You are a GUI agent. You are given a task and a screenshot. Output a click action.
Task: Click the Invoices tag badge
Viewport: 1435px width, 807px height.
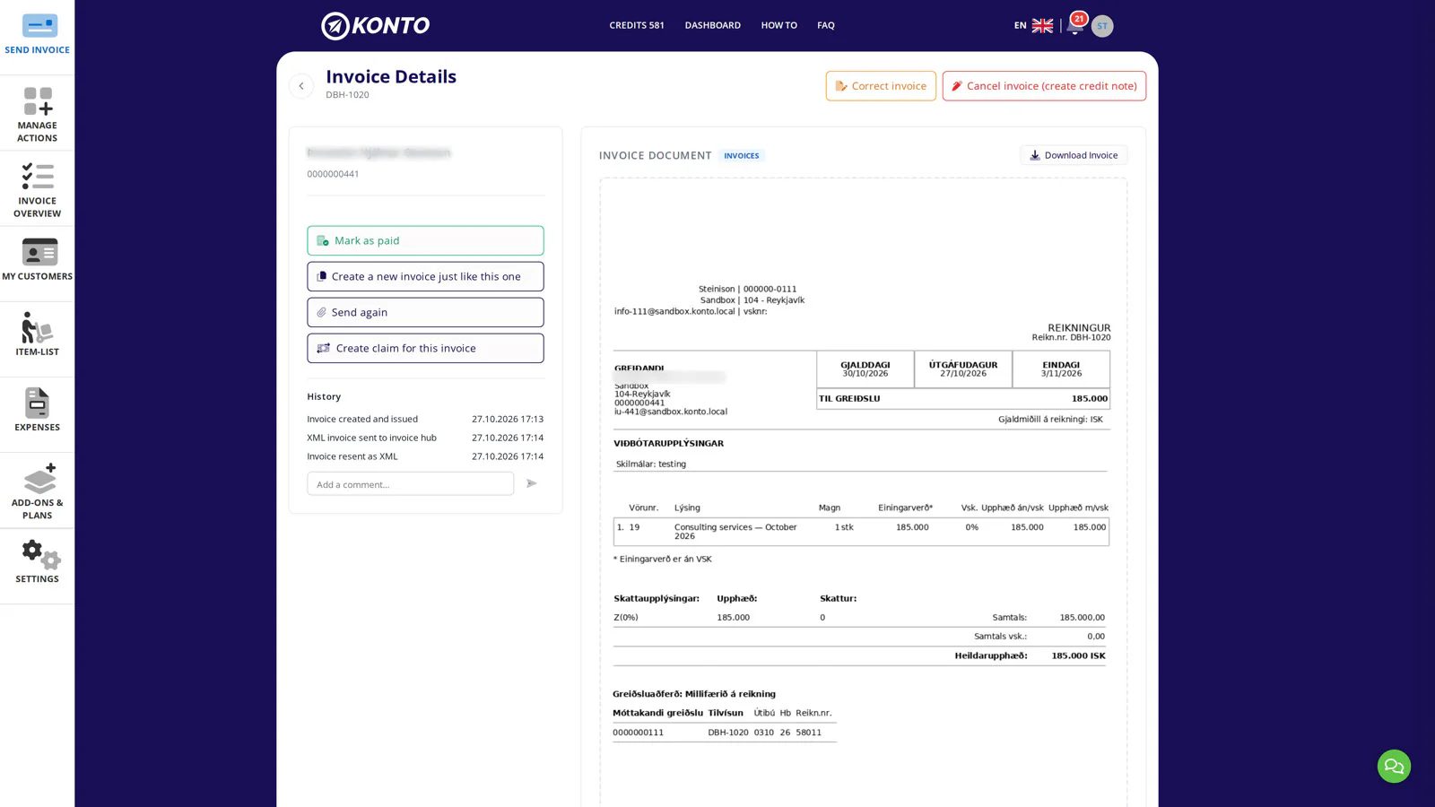pyautogui.click(x=742, y=156)
